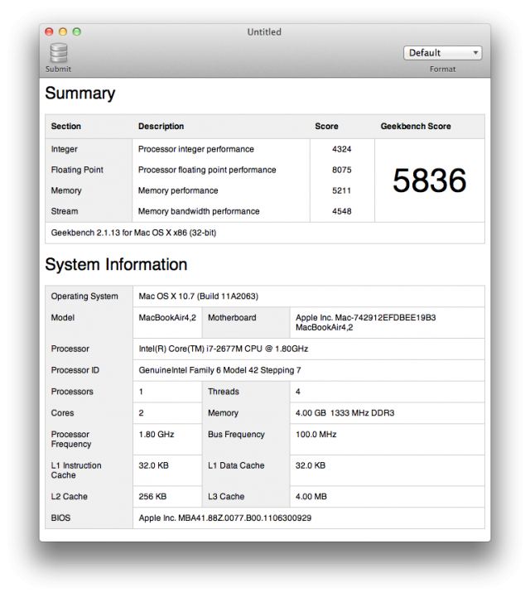Click the memory score 5211

coord(341,190)
